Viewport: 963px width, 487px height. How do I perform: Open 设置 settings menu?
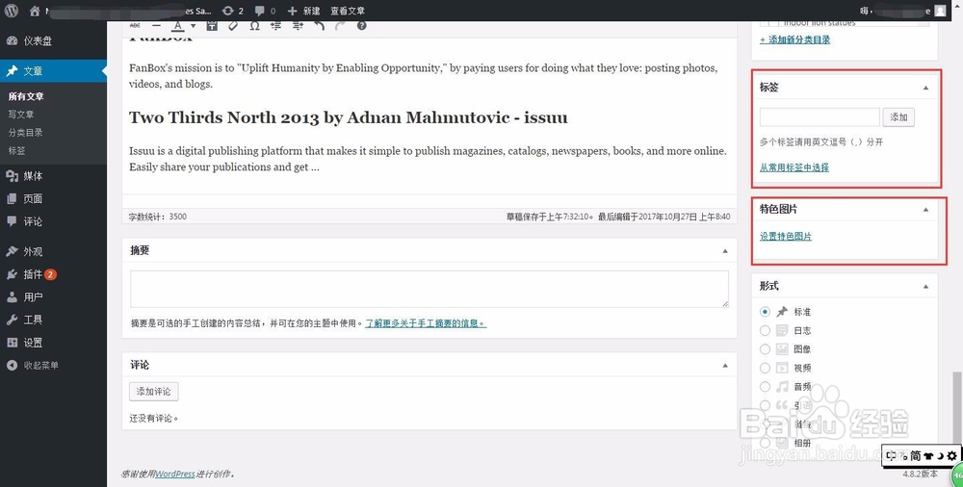53,343
